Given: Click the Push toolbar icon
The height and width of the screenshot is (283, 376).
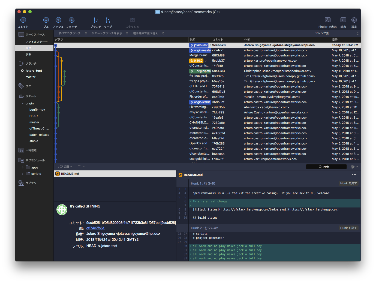Looking at the screenshot, I should coord(58,20).
